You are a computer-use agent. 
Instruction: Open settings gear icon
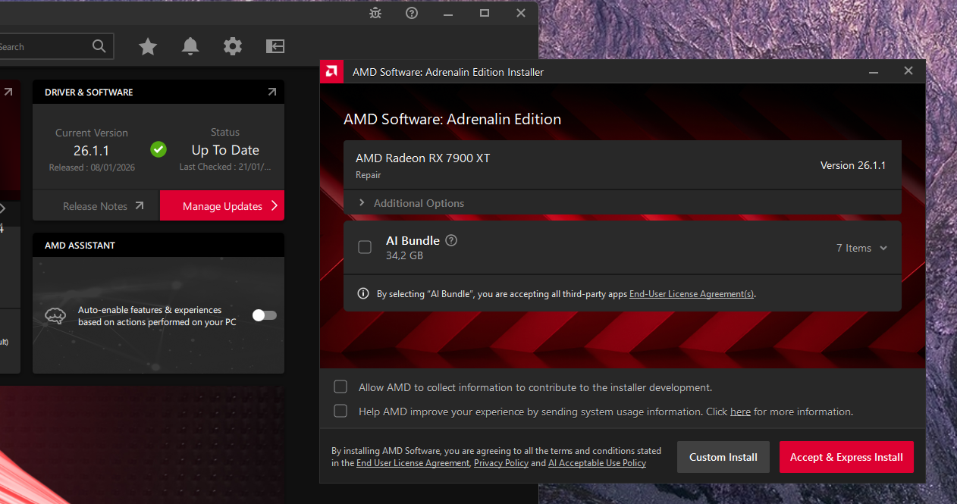click(233, 47)
